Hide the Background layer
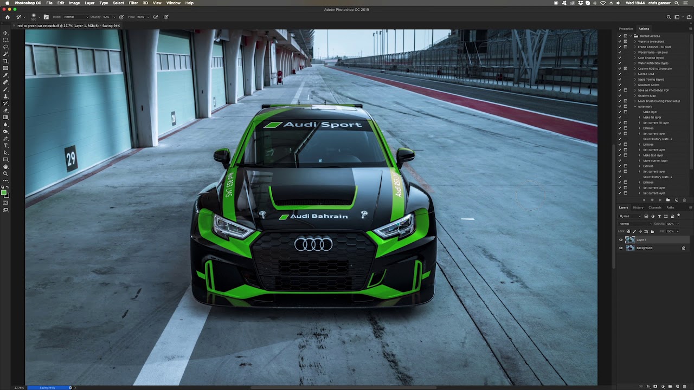This screenshot has width=694, height=390. [x=621, y=248]
